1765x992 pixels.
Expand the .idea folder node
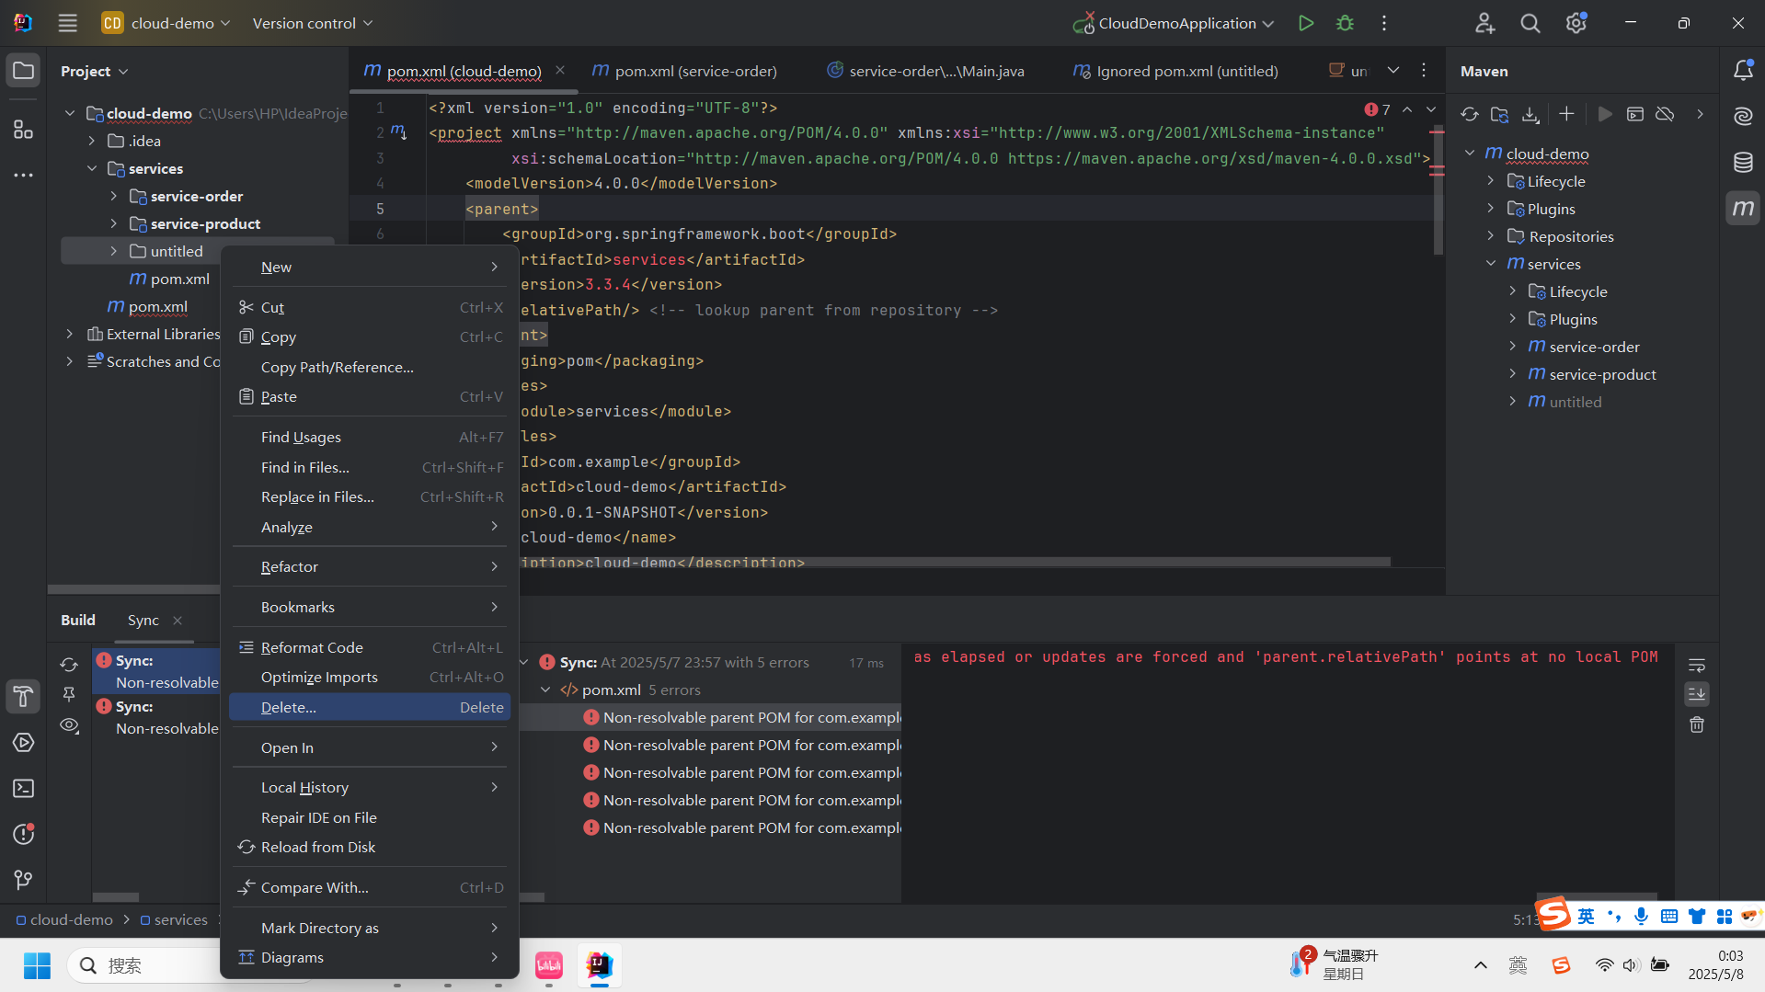point(92,141)
